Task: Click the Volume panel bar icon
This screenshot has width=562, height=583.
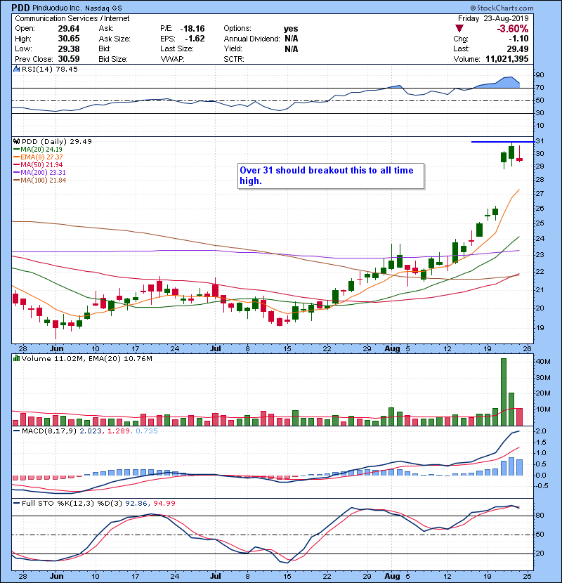Action: point(16,358)
